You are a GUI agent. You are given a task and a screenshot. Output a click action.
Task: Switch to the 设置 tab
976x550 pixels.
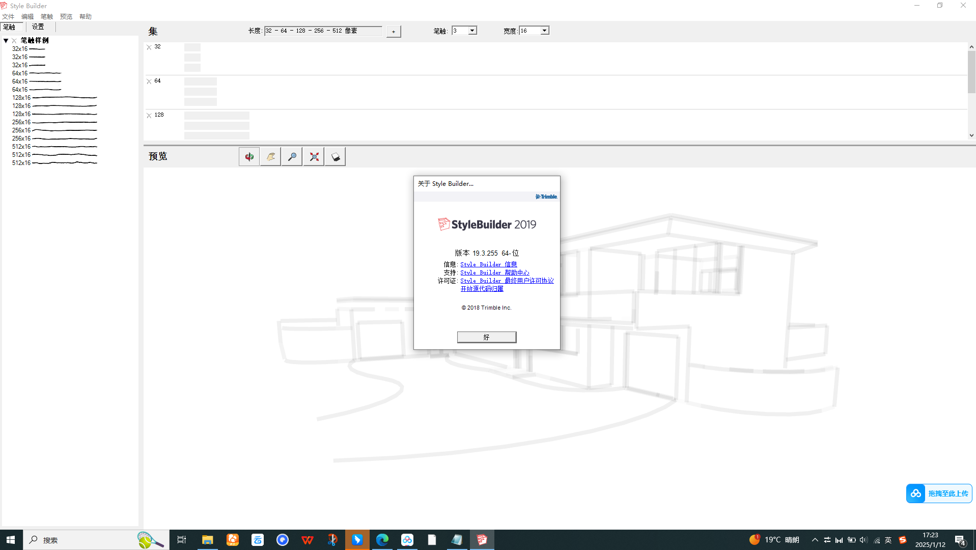38,27
